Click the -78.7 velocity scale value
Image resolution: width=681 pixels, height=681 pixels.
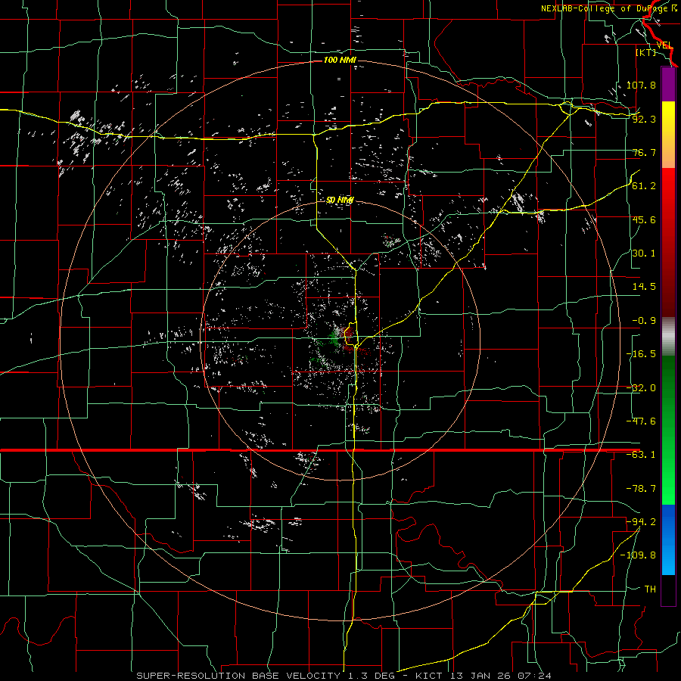pyautogui.click(x=641, y=489)
